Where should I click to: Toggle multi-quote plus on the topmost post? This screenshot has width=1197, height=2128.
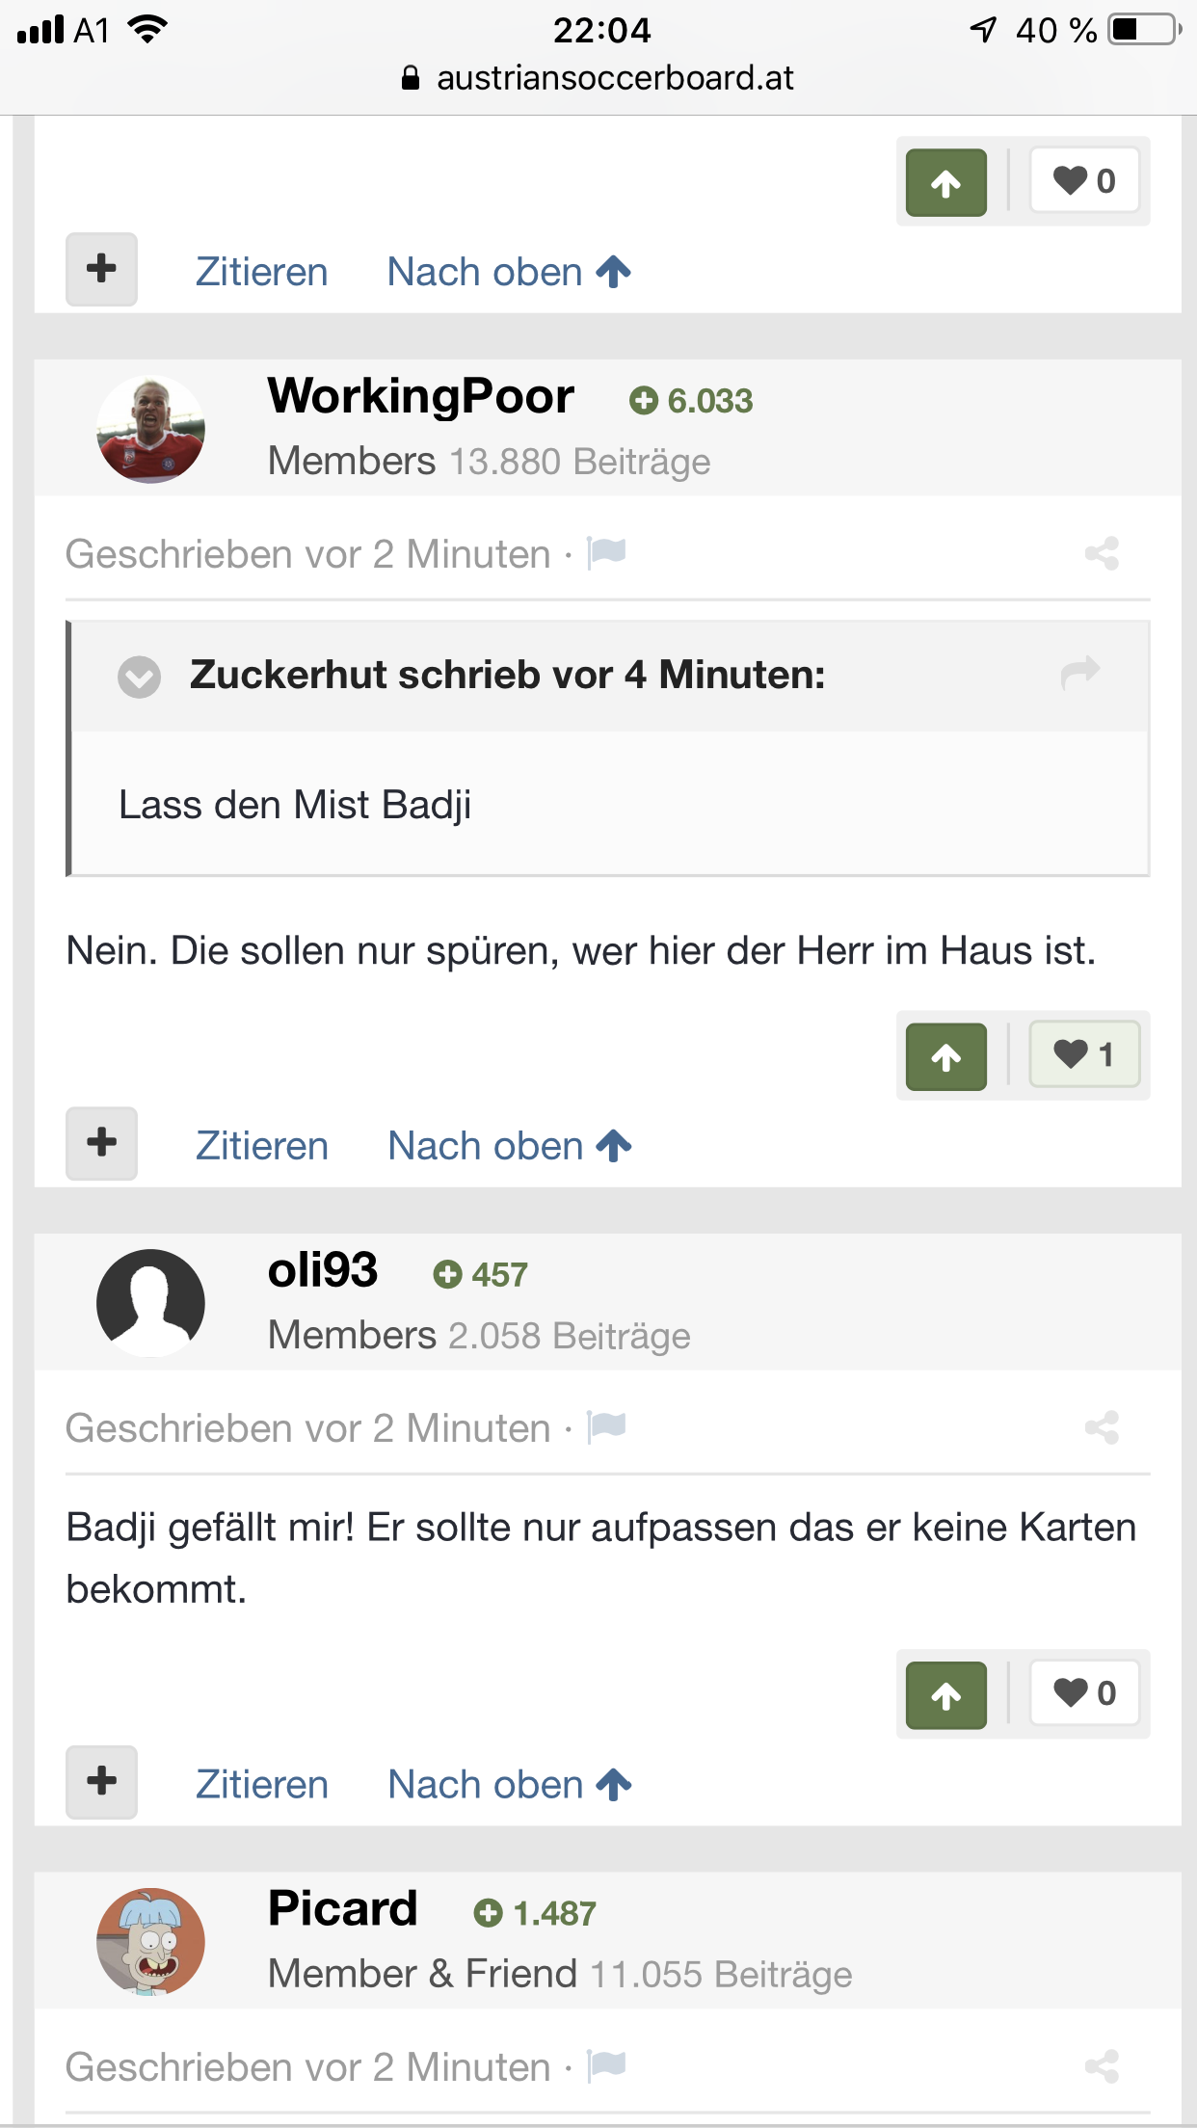(x=101, y=269)
